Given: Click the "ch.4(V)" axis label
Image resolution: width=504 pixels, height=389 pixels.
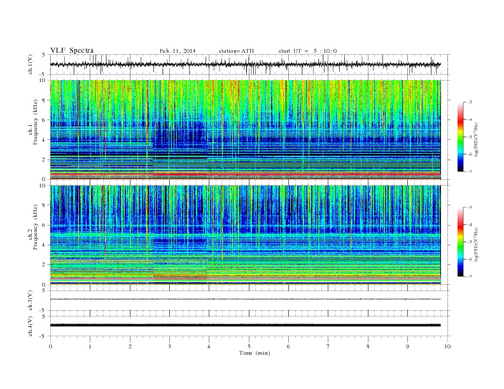Looking at the screenshot, I should click(31, 326).
